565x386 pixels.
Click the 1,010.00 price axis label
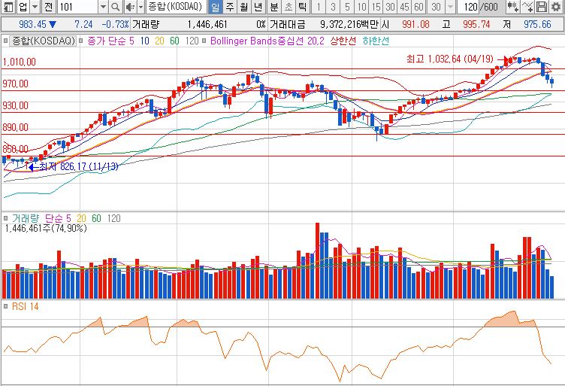point(19,62)
